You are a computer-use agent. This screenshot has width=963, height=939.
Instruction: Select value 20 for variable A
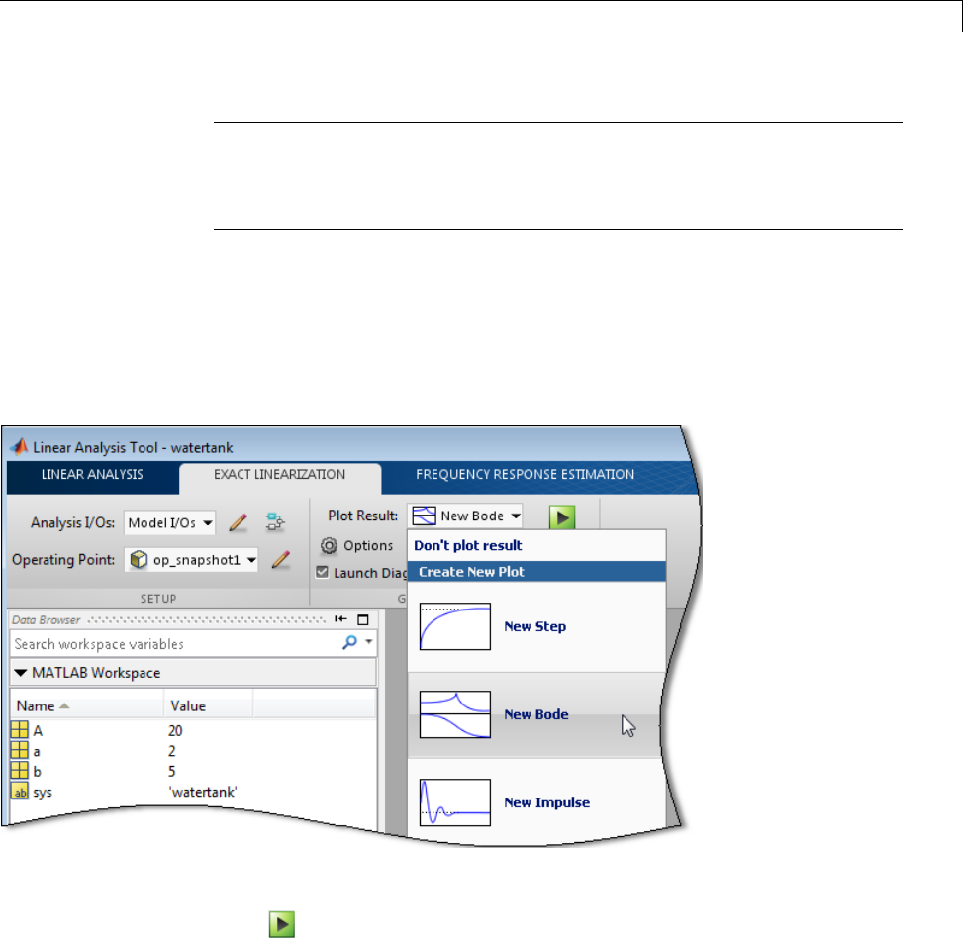click(175, 731)
